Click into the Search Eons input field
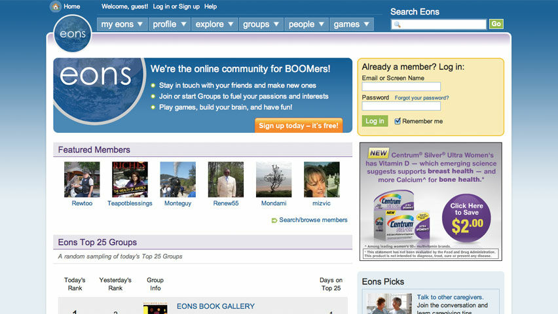This screenshot has width=558, height=314. pyautogui.click(x=438, y=24)
